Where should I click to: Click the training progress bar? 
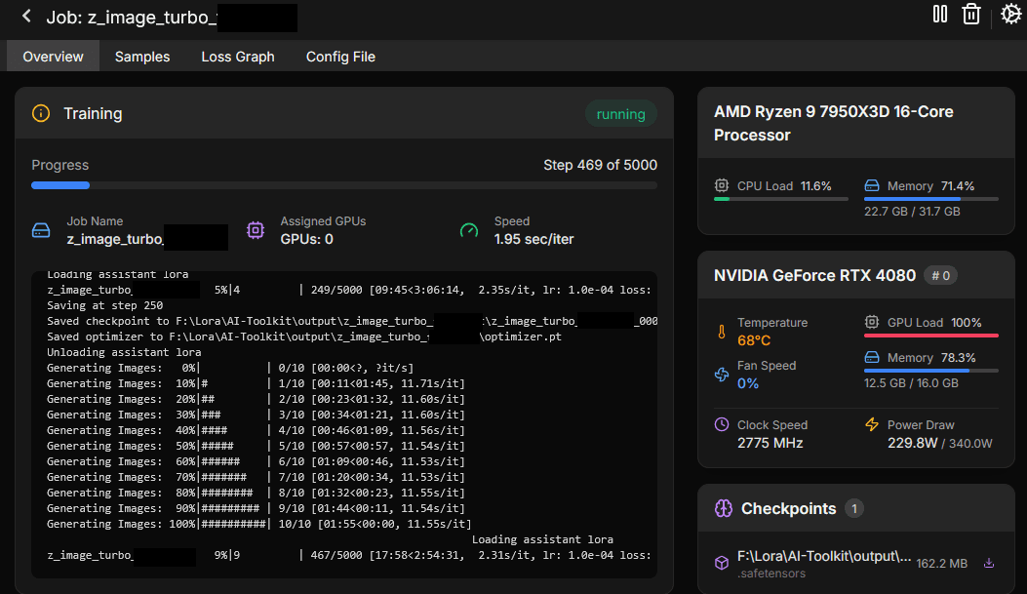[344, 185]
